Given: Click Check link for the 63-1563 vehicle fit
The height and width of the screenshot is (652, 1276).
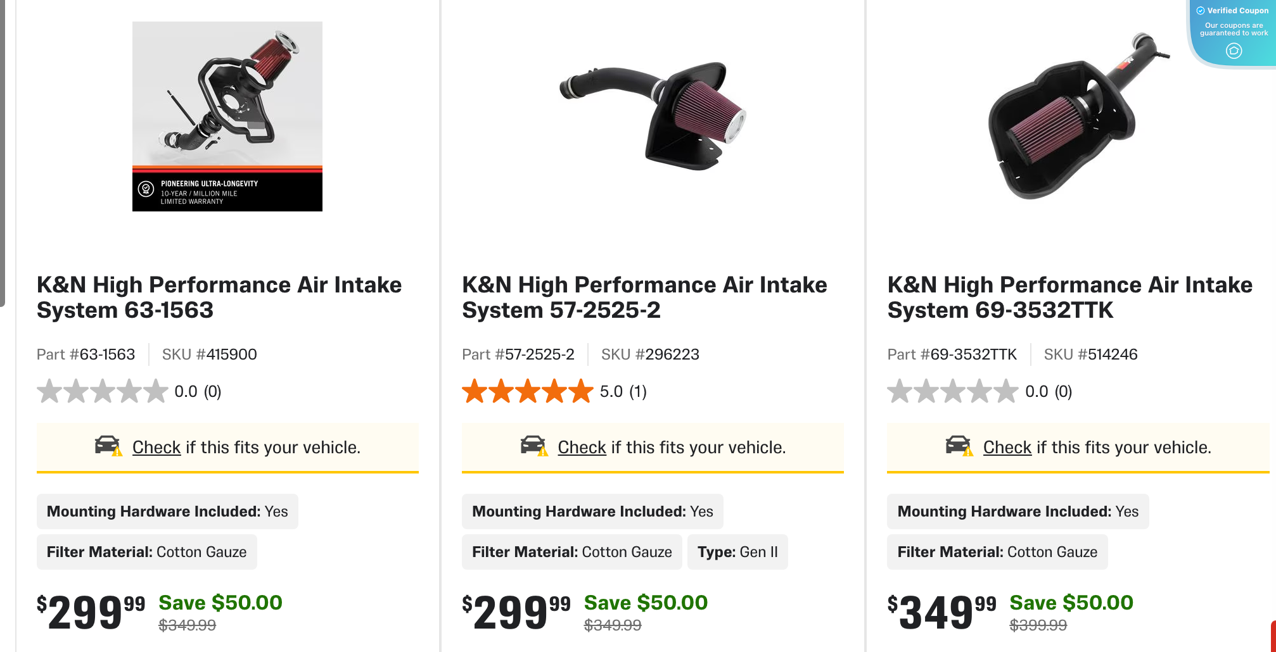Looking at the screenshot, I should click(x=156, y=448).
